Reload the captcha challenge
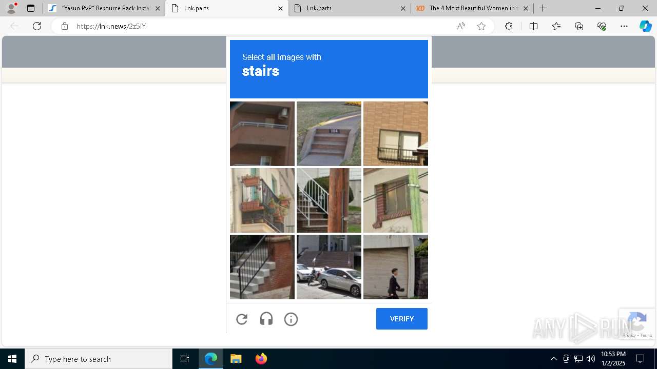This screenshot has width=657, height=369. click(x=242, y=319)
